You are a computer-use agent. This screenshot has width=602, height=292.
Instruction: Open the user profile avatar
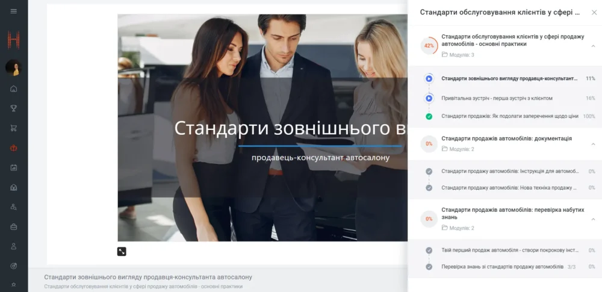click(13, 67)
